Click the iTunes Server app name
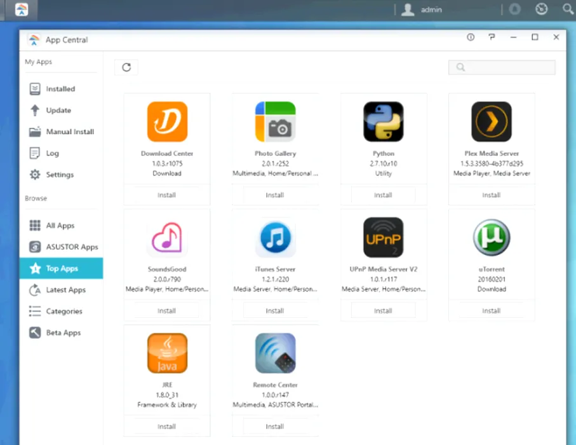The width and height of the screenshot is (576, 445). (x=275, y=269)
